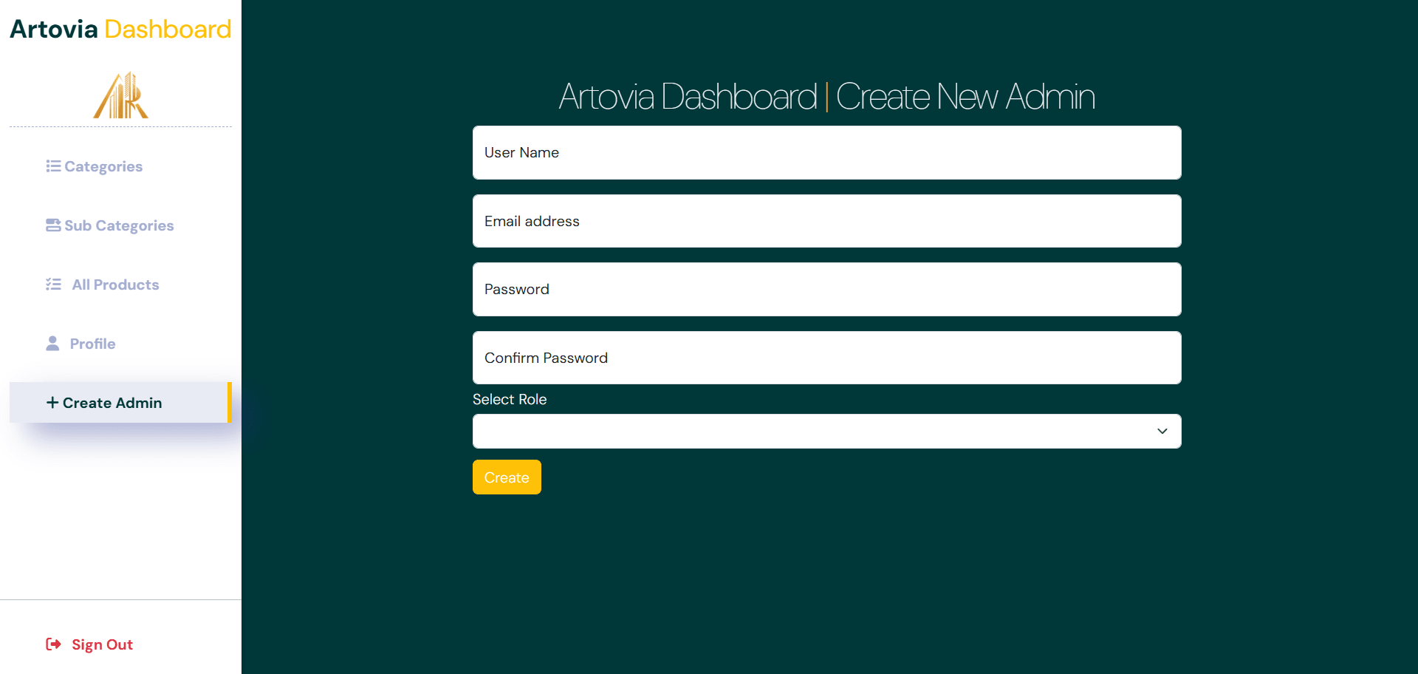Navigate to Profile section

[x=92, y=344]
